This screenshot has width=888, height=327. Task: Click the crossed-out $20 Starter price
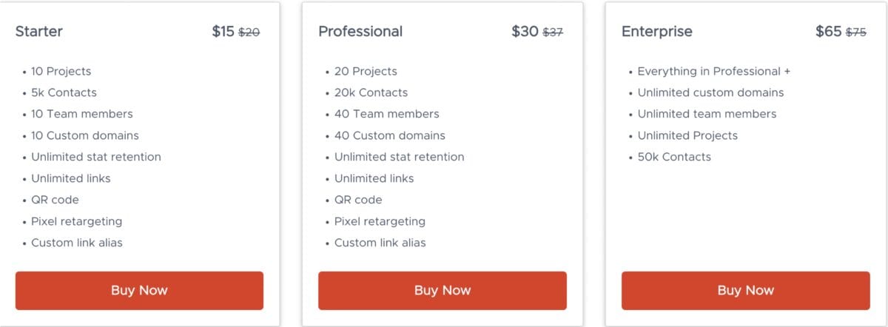point(249,33)
